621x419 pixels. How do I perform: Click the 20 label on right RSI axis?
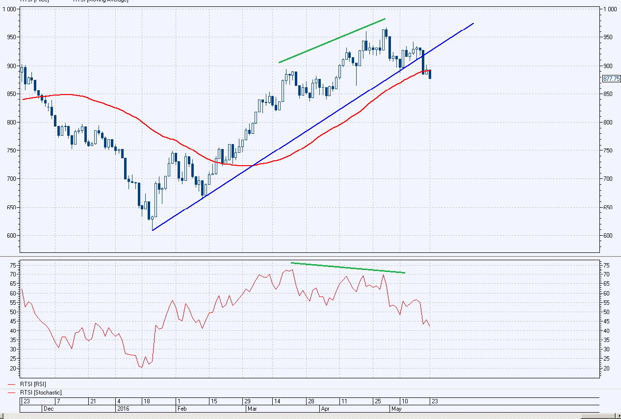(x=606, y=368)
